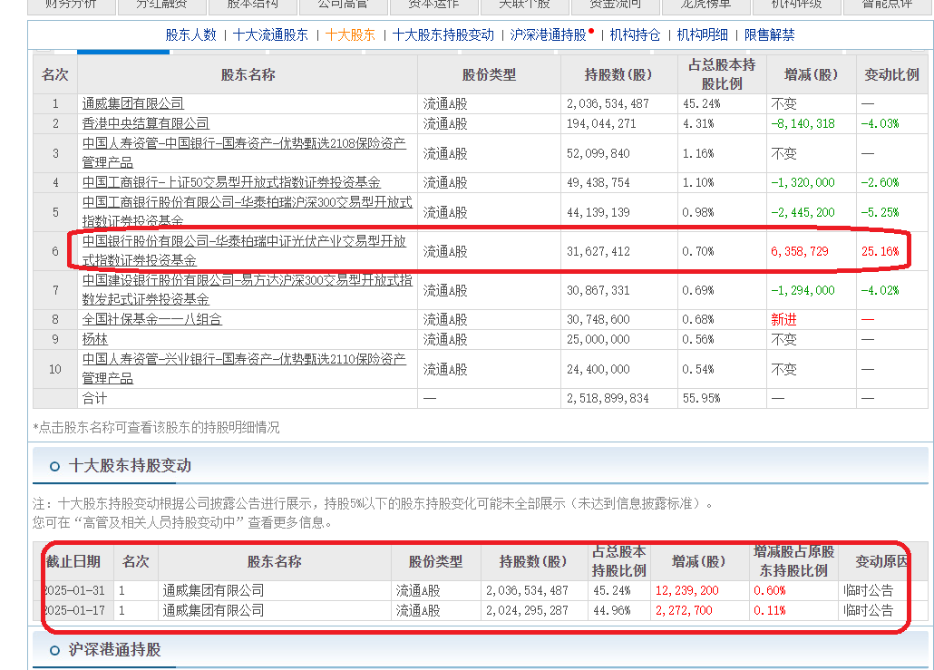This screenshot has height=670, width=934.
Task: Select the 十大股东持股变动 section heading
Action: point(130,465)
